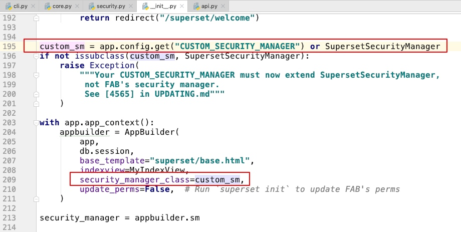Viewport: 461px width, 232px height.
Task: Click SupersetSecurityManager at end of line 195
Action: tap(382, 47)
